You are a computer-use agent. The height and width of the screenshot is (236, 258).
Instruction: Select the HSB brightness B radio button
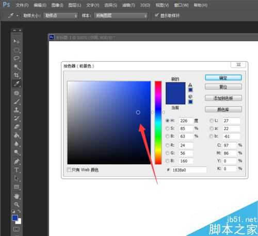point(167,136)
